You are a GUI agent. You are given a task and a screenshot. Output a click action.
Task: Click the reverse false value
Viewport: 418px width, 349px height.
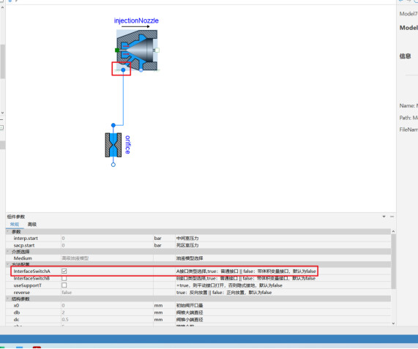[67, 292]
